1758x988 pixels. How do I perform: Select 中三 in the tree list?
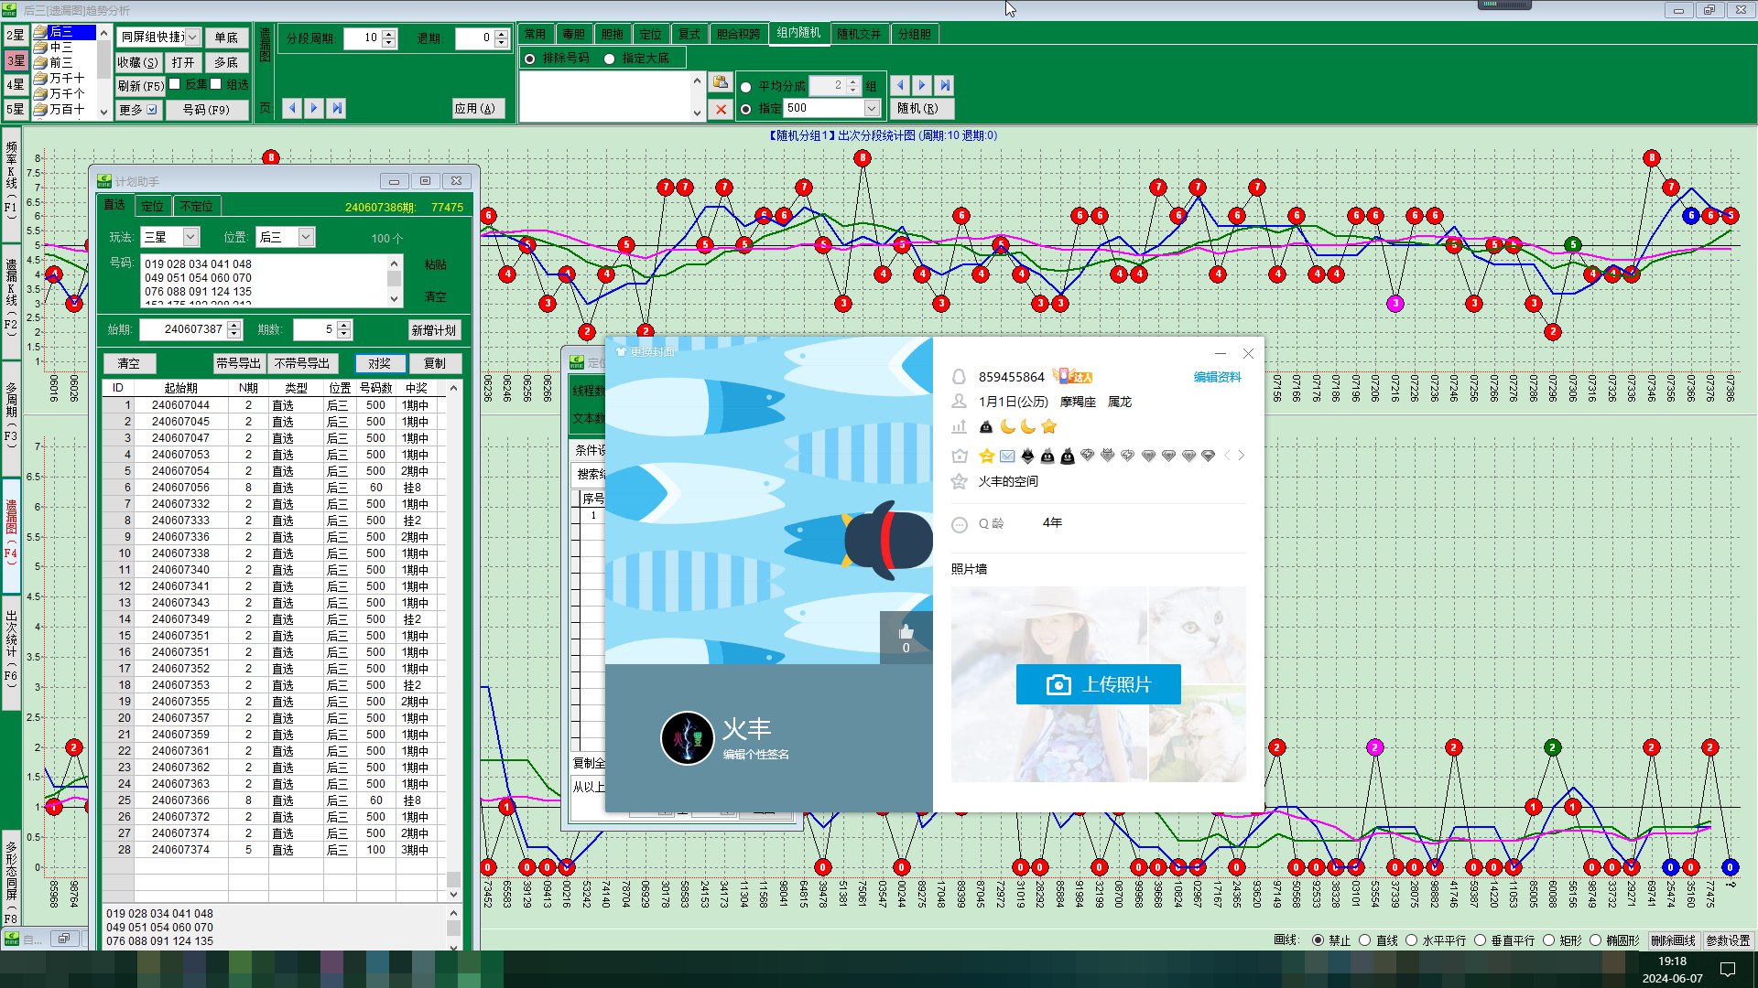point(61,47)
